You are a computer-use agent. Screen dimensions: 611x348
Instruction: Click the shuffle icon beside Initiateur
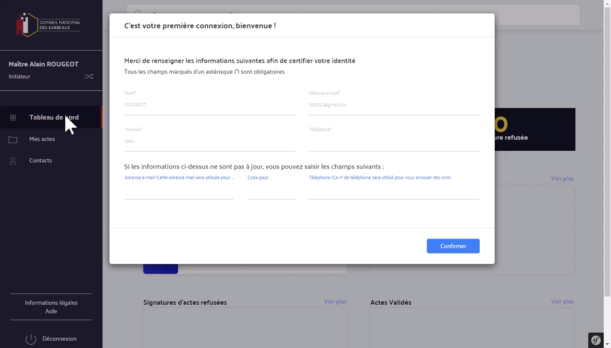88,76
